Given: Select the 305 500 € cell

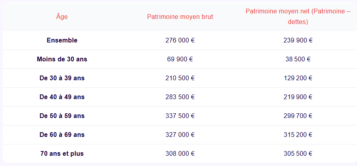Looking at the screenshot, I should [298, 154].
